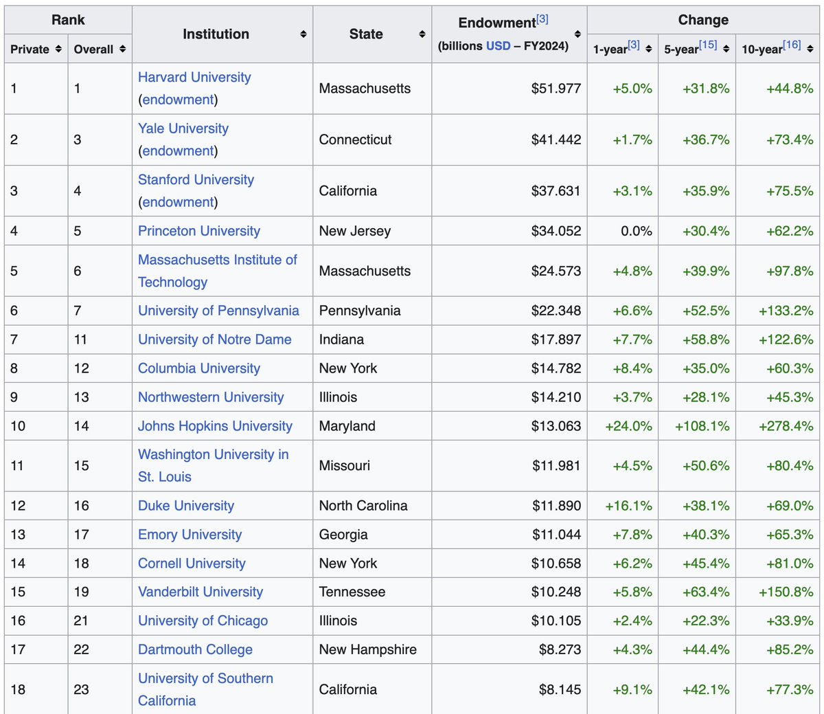Open Stanford University link
The height and width of the screenshot is (714, 824).
(196, 179)
